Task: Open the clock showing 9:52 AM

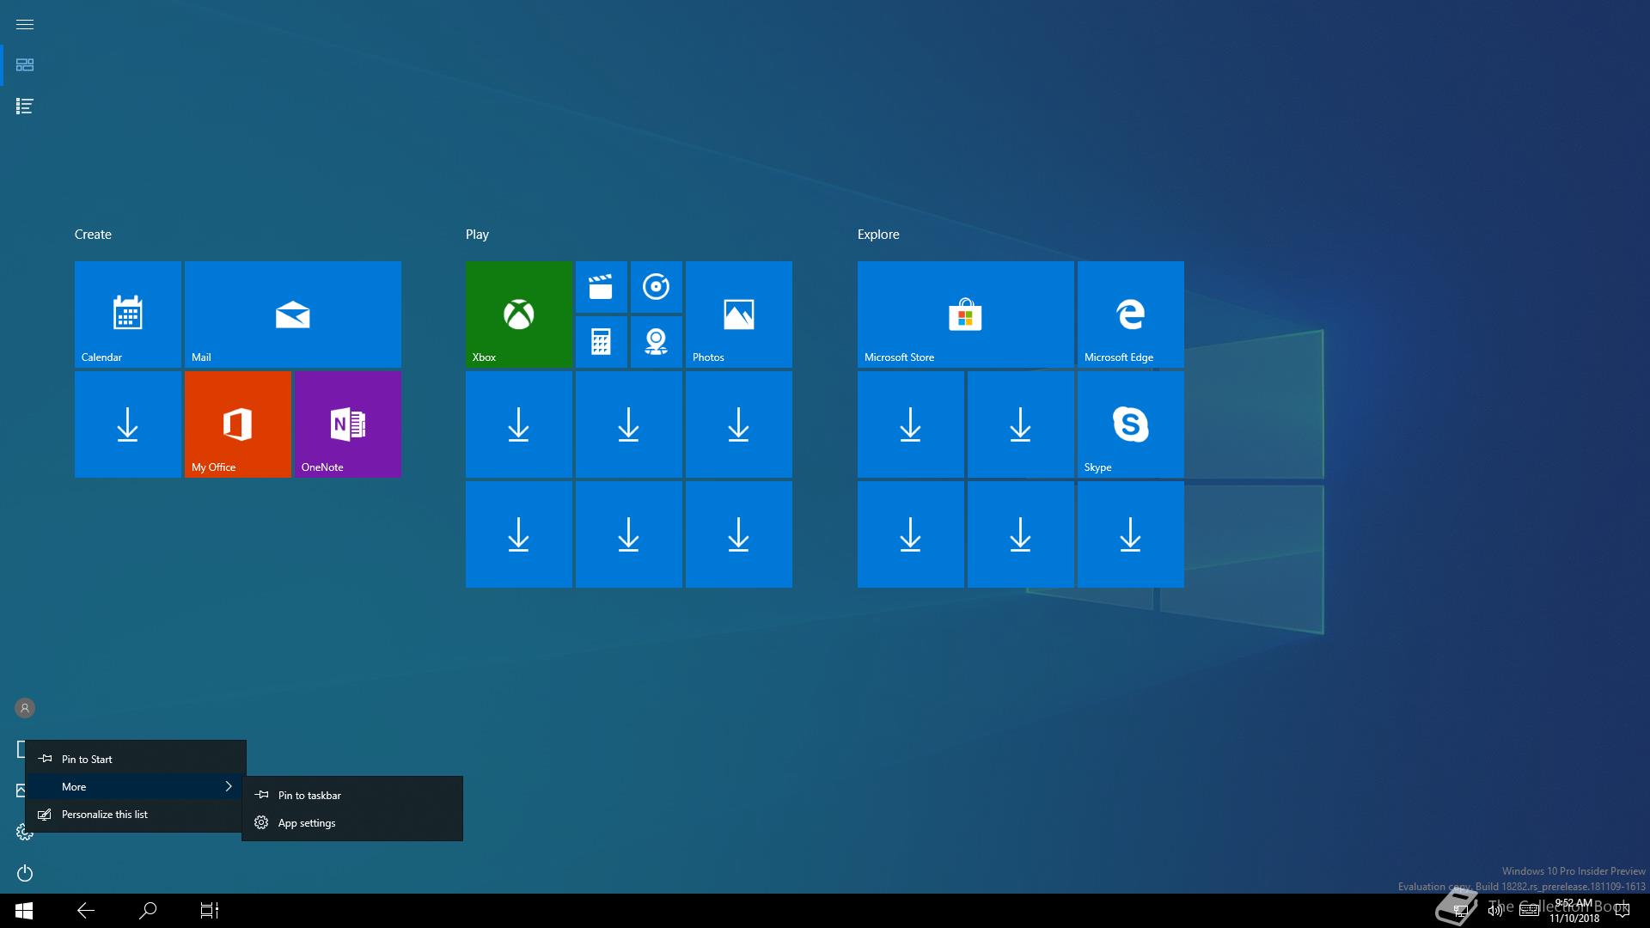Action: [1574, 911]
